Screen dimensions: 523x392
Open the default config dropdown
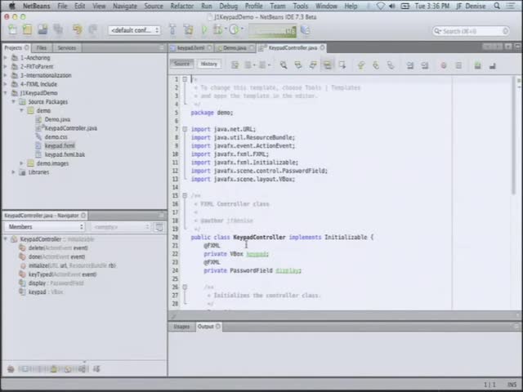pos(134,30)
